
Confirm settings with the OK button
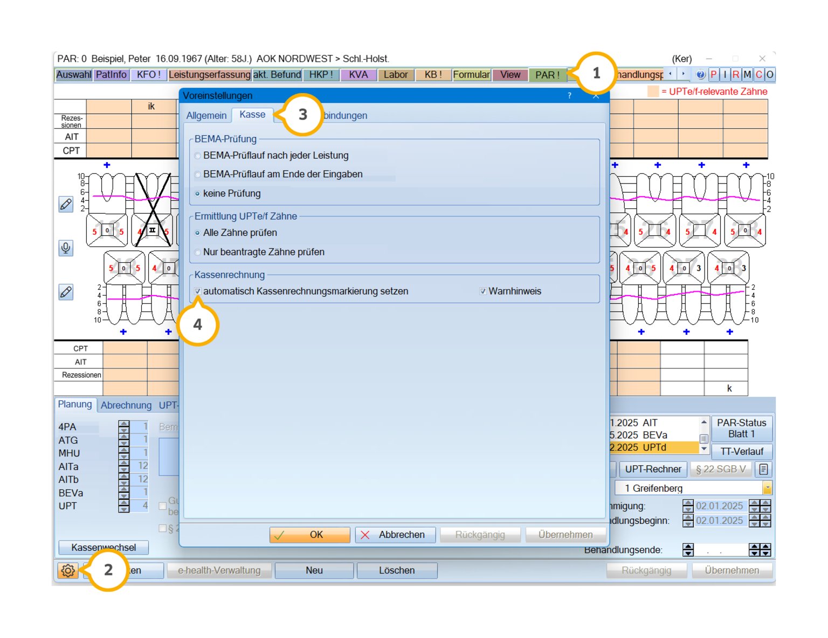click(x=309, y=535)
